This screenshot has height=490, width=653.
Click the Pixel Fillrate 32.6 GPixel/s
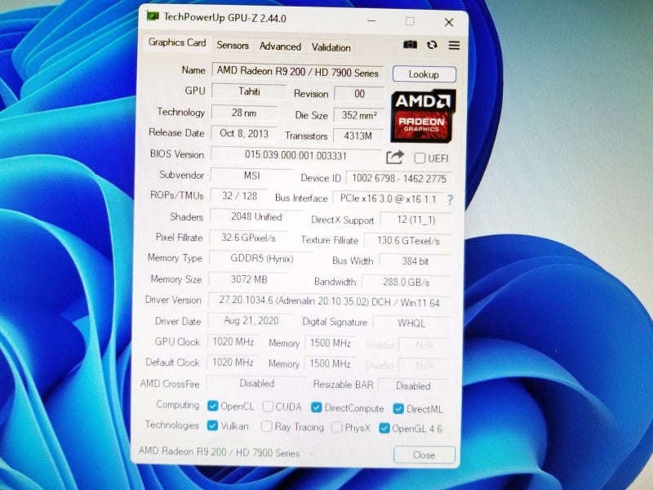pyautogui.click(x=248, y=238)
